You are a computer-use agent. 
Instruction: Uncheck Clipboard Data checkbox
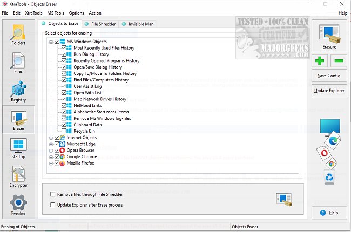pos(64,125)
